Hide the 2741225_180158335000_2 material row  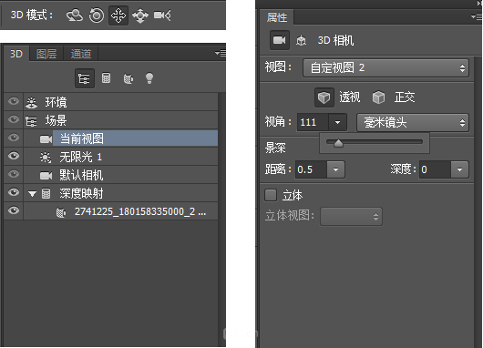coord(14,210)
